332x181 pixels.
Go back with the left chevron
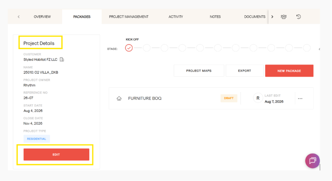[19, 17]
